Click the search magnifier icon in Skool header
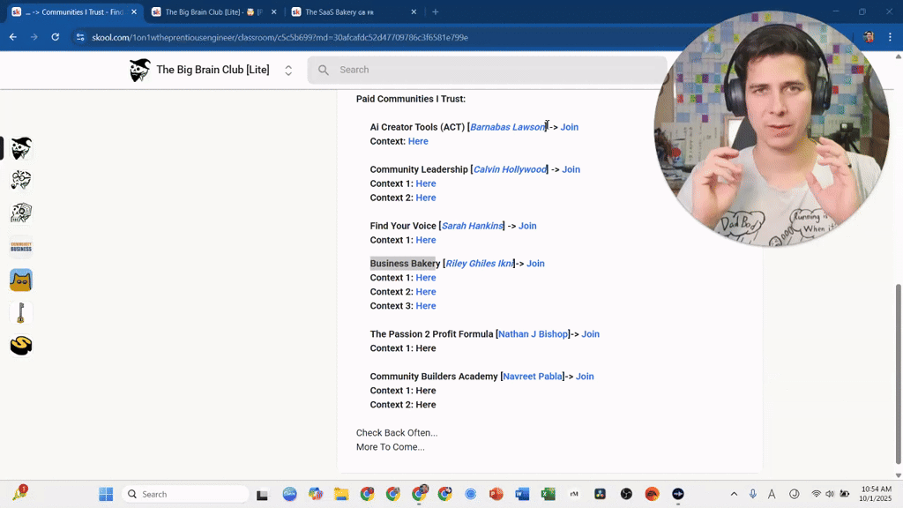The height and width of the screenshot is (508, 903). coord(324,70)
